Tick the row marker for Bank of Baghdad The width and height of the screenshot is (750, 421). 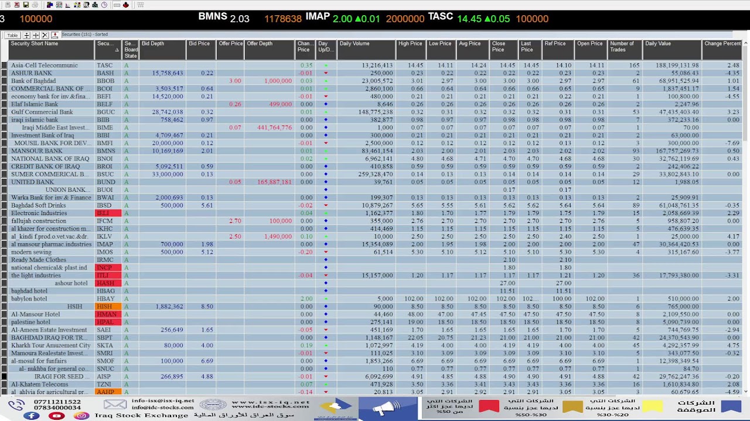[x=4, y=81]
